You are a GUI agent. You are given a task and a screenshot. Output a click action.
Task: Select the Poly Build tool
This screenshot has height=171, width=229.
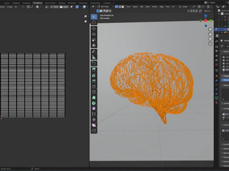pos(94,97)
